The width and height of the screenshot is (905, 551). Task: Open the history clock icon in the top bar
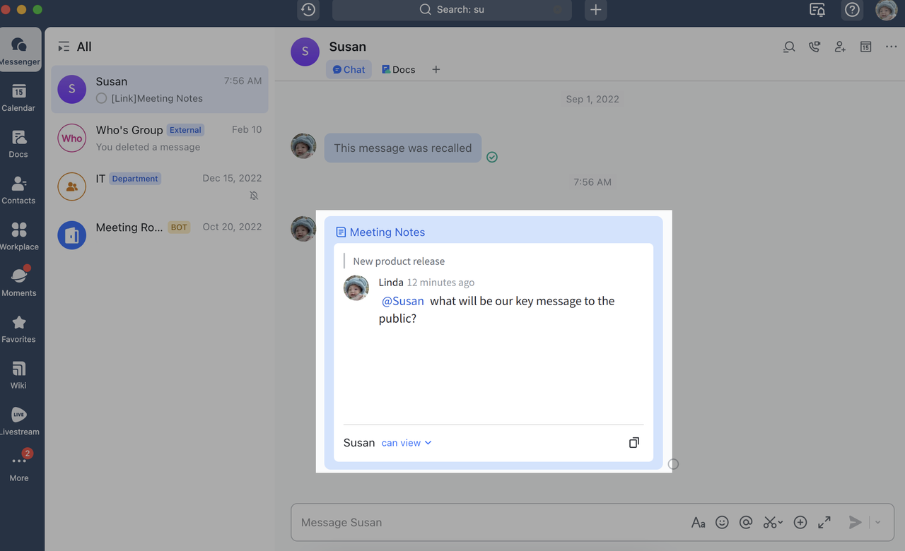pos(308,10)
